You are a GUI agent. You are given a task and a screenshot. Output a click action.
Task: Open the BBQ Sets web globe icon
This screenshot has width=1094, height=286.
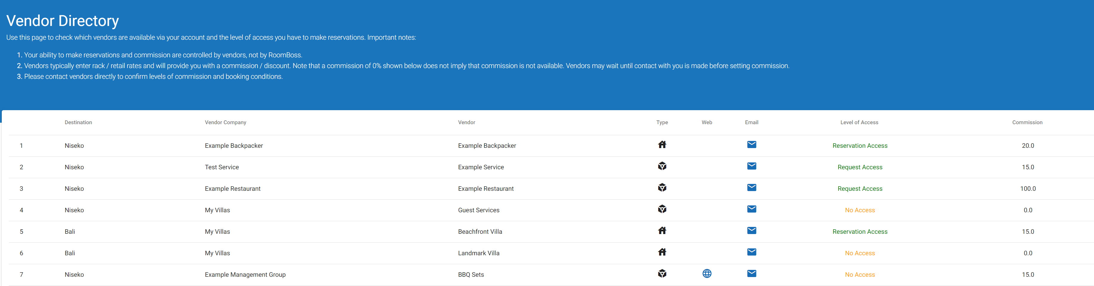coord(707,274)
